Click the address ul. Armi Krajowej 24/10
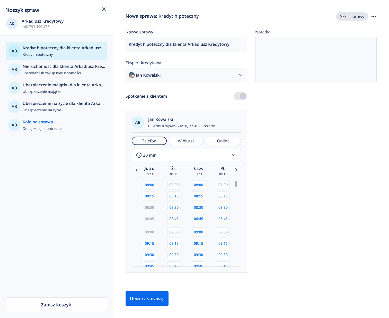Viewport: 389px width, 318px height. [182, 126]
